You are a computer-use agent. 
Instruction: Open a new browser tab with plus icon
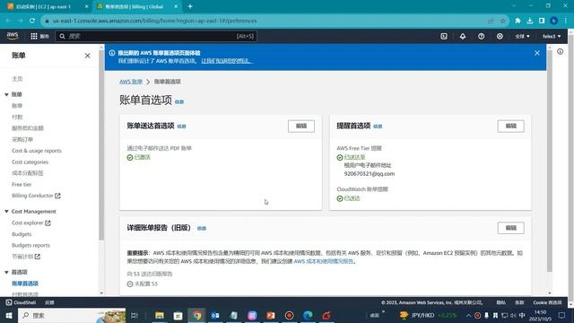(190, 6)
